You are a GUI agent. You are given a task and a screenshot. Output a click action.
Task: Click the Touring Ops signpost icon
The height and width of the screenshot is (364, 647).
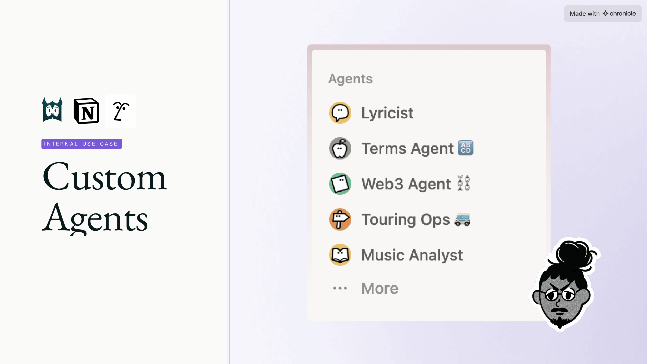point(340,219)
